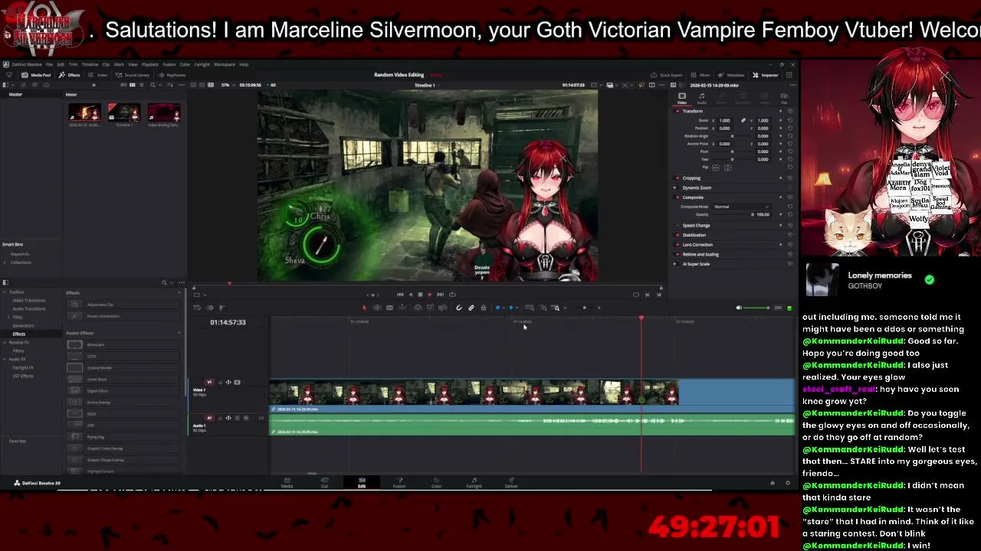Adjust the Rotation Angle slider
Screen dimensions: 981x551
coord(732,136)
